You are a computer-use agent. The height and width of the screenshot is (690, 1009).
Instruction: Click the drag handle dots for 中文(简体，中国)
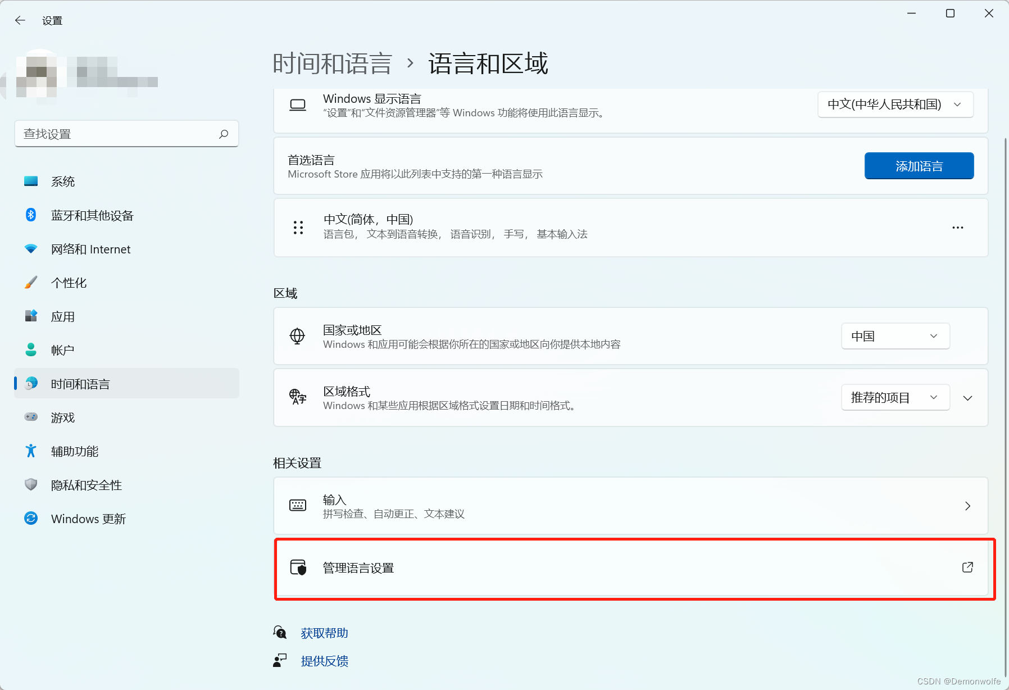click(298, 228)
